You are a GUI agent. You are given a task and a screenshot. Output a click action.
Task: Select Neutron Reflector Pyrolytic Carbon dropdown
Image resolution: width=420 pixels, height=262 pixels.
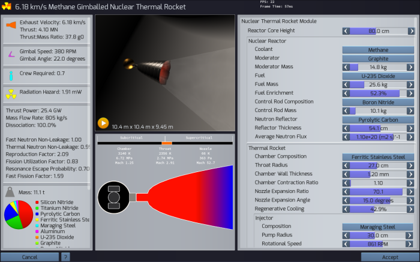378,119
